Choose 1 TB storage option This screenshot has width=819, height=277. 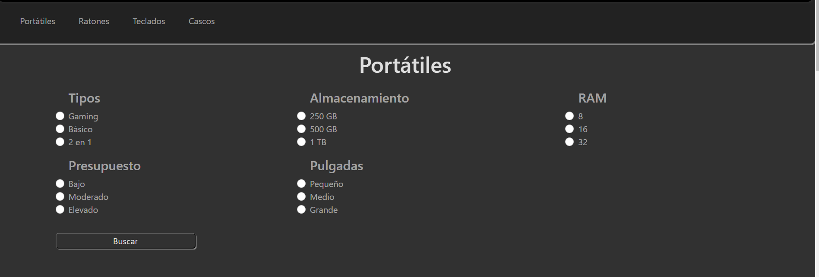click(301, 142)
